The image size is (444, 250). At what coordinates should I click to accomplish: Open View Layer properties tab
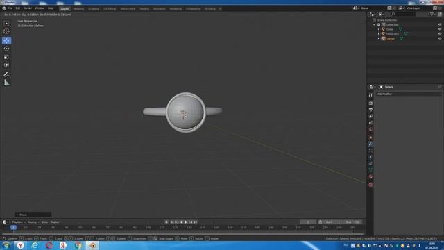370,116
